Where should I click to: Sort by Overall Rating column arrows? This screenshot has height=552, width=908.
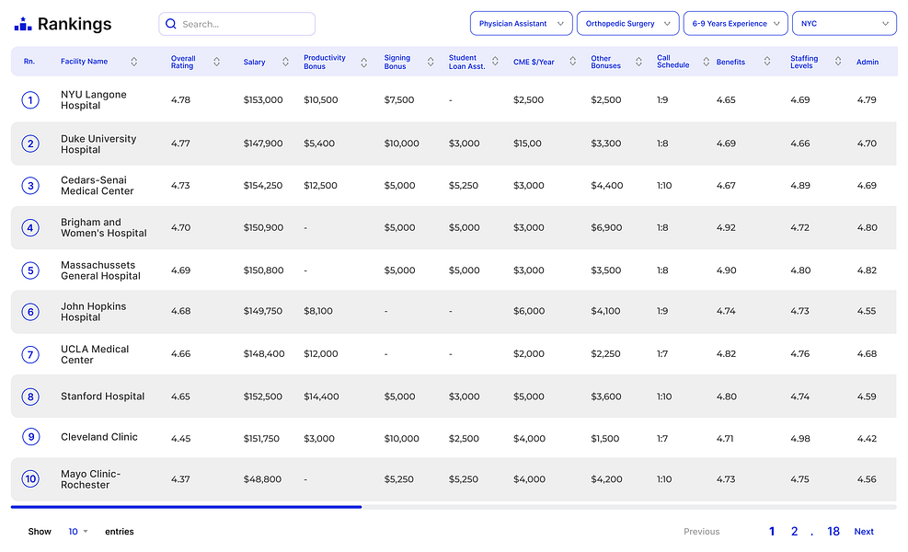[x=217, y=62]
